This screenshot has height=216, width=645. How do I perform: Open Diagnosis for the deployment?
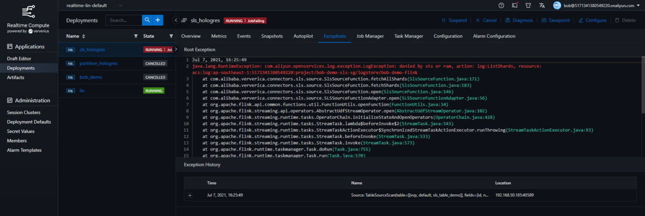tap(519, 20)
